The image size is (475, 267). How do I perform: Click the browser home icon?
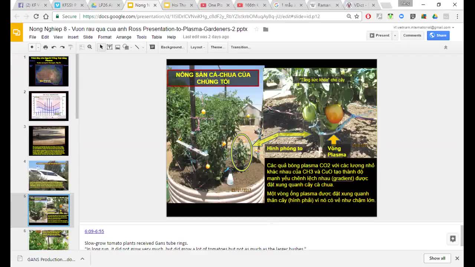[x=46, y=16]
